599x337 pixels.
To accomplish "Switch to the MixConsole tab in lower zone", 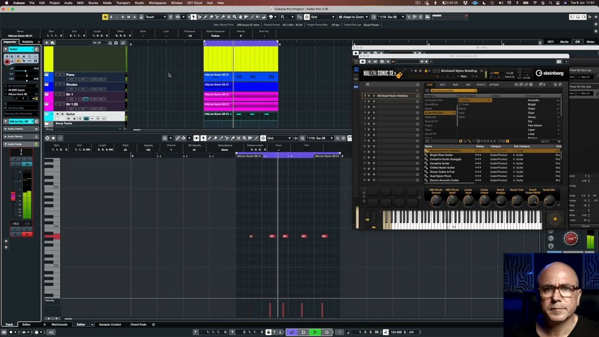I will tap(59, 325).
